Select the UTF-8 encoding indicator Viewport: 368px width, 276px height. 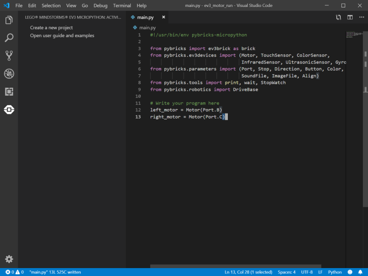click(x=307, y=272)
